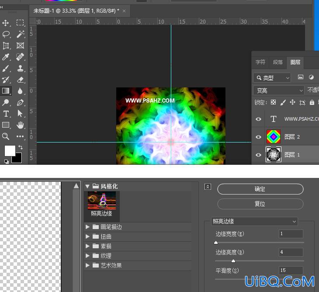Viewport: 319px width, 292px height.
Task: Hide the WWW.PSAHZ.COM text layer
Action: 258,119
